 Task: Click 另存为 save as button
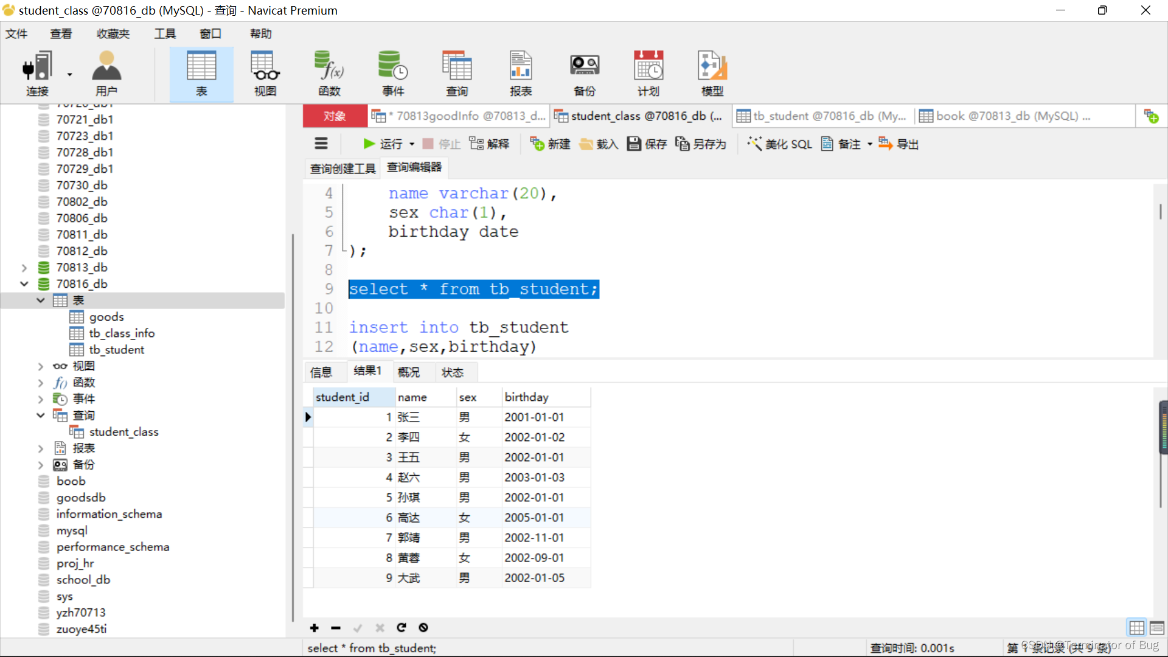[x=701, y=144]
